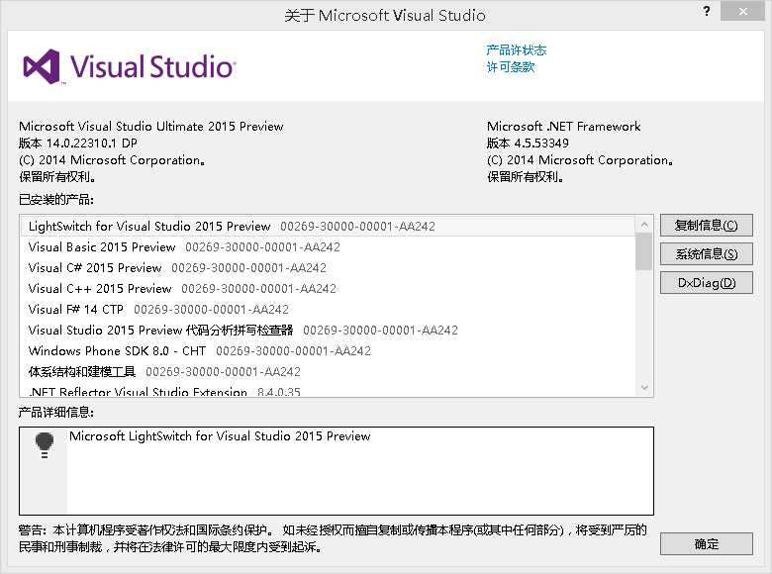Click the lightbulb icon in product details
The image size is (772, 574).
[x=45, y=445]
